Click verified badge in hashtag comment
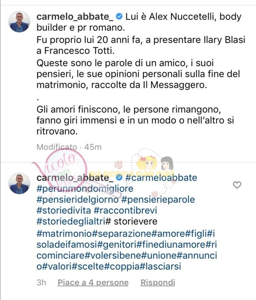256x300 pixels. coord(119,178)
